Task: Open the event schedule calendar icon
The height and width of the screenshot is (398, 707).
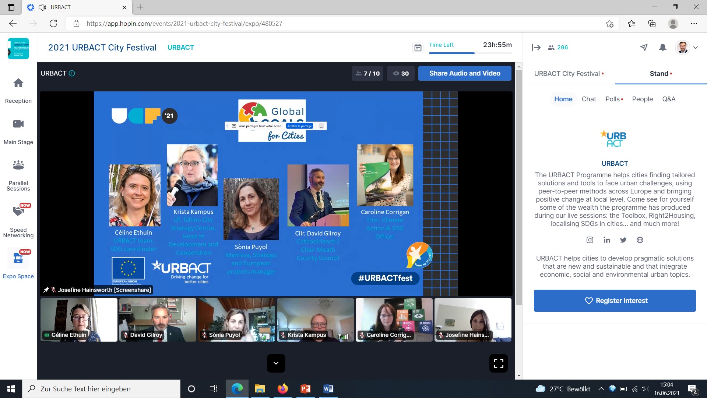Action: (x=418, y=48)
